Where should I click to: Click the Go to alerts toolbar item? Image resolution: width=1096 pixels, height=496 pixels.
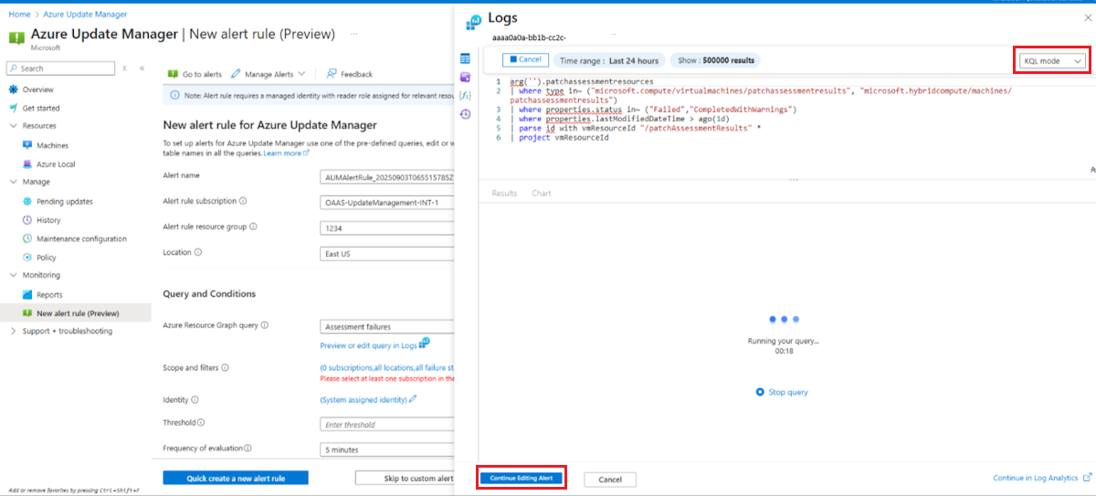(195, 74)
